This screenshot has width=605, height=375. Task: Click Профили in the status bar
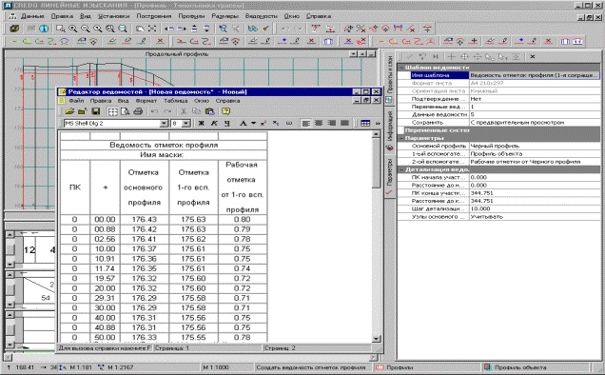(400, 367)
